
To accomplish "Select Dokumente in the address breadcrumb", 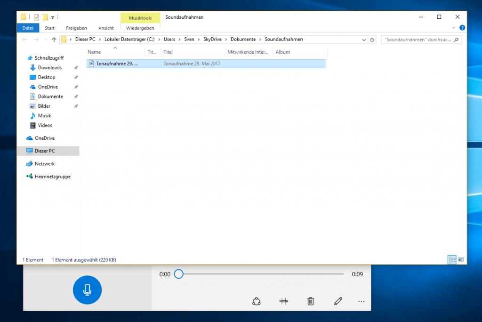I will click(242, 40).
